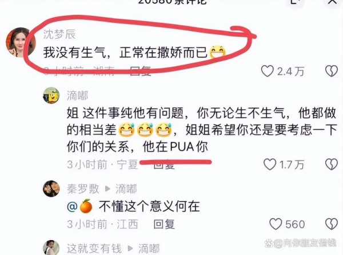
Task: Reply to 秦罗敷's comment via 回复
Action: (164, 224)
